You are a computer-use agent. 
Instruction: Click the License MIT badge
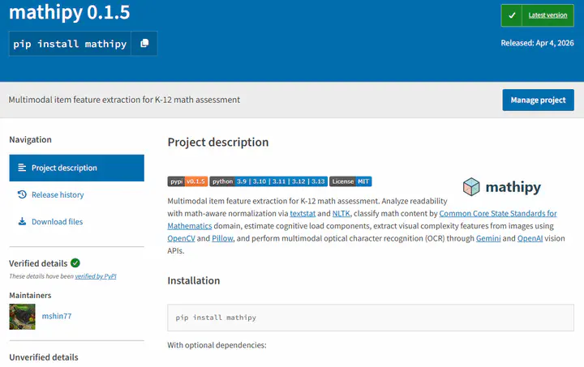coord(350,181)
